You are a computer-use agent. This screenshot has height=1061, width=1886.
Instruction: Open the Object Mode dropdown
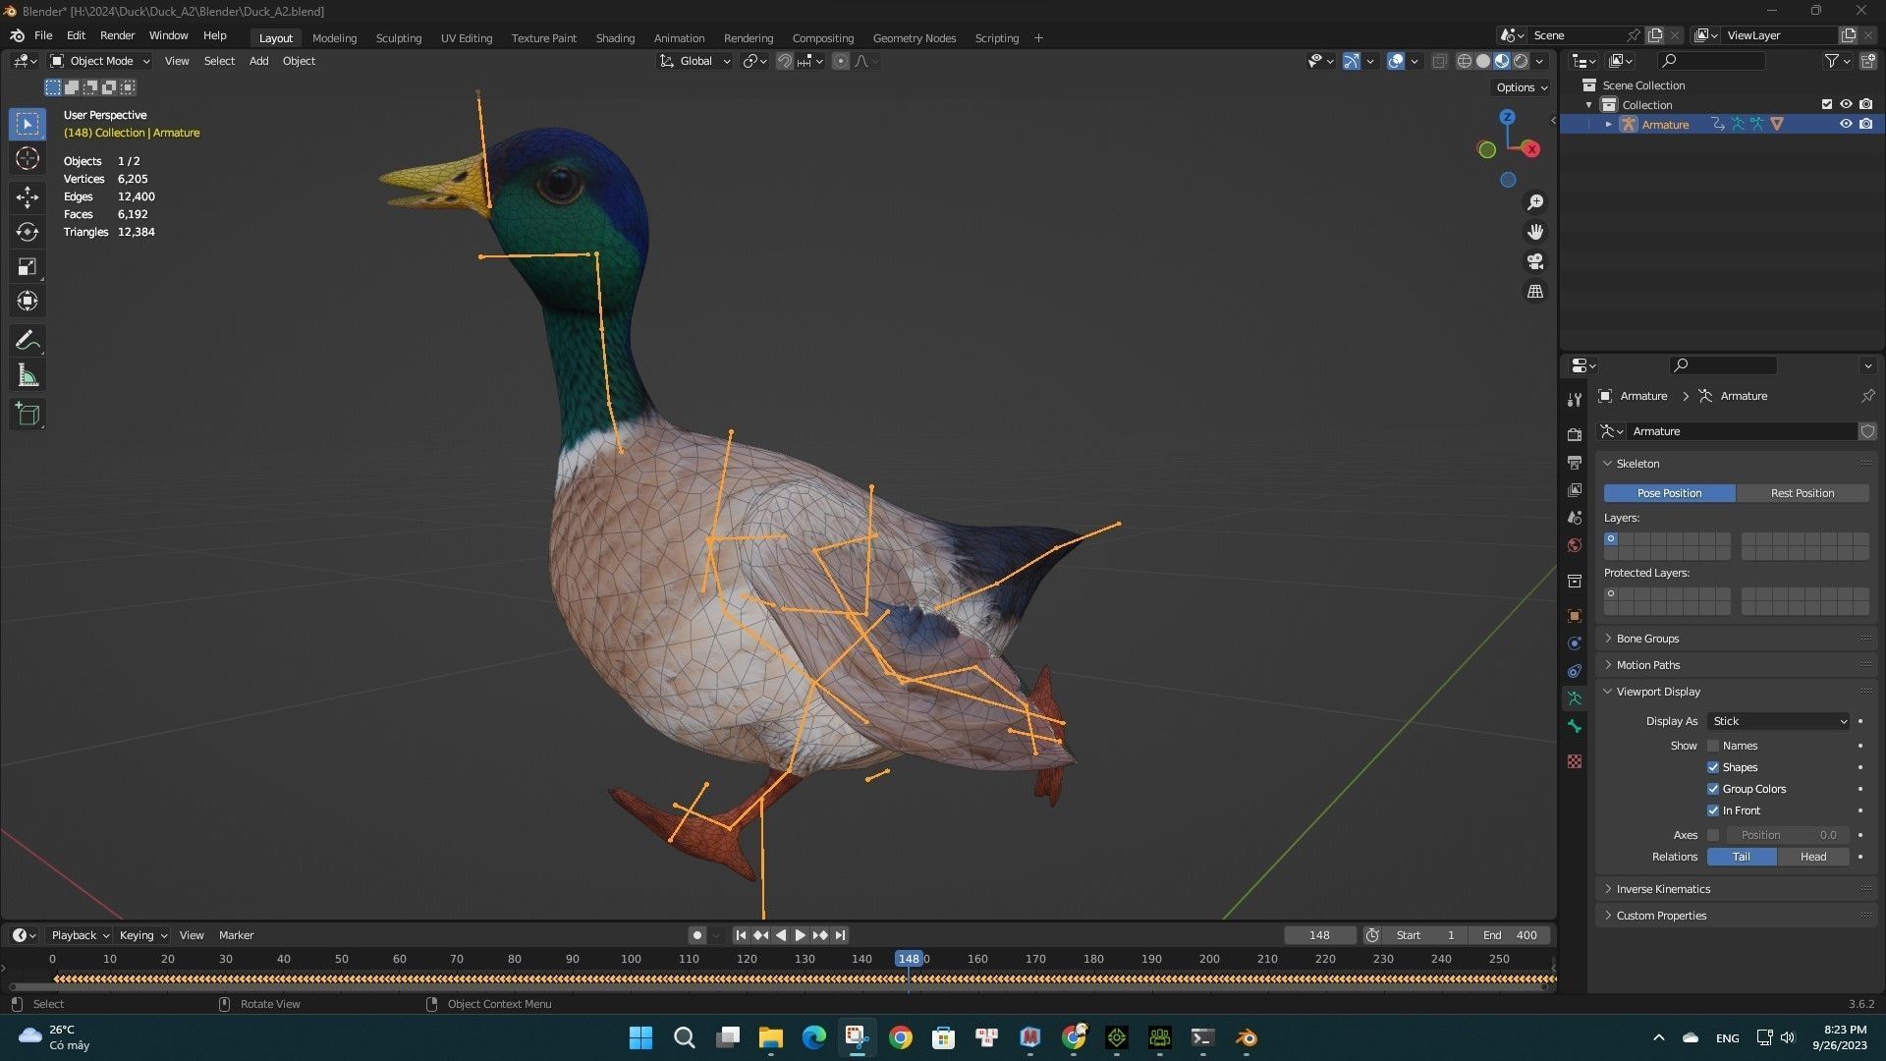point(100,61)
